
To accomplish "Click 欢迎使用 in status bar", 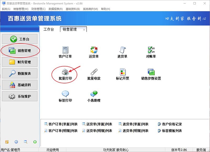I will tap(53, 150).
